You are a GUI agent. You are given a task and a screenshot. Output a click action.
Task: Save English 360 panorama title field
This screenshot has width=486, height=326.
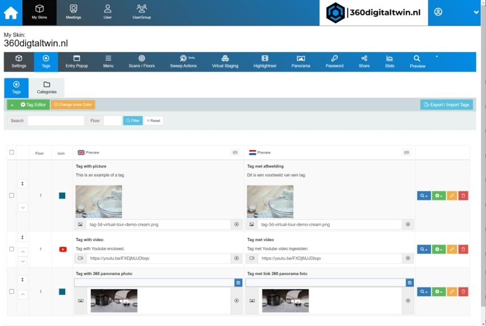[238, 283]
